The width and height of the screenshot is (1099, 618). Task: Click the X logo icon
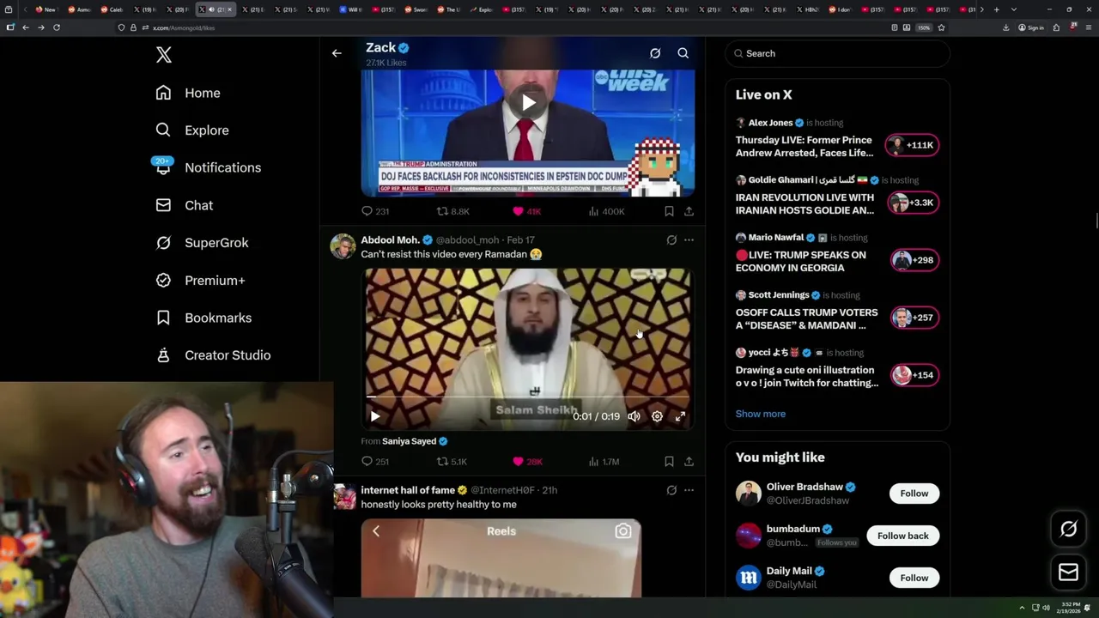coord(164,55)
